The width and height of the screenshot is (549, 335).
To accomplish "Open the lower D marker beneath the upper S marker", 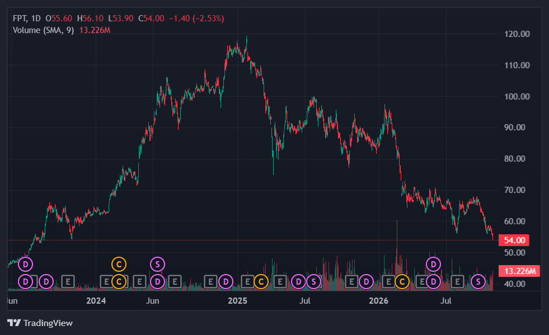I will 157,281.
